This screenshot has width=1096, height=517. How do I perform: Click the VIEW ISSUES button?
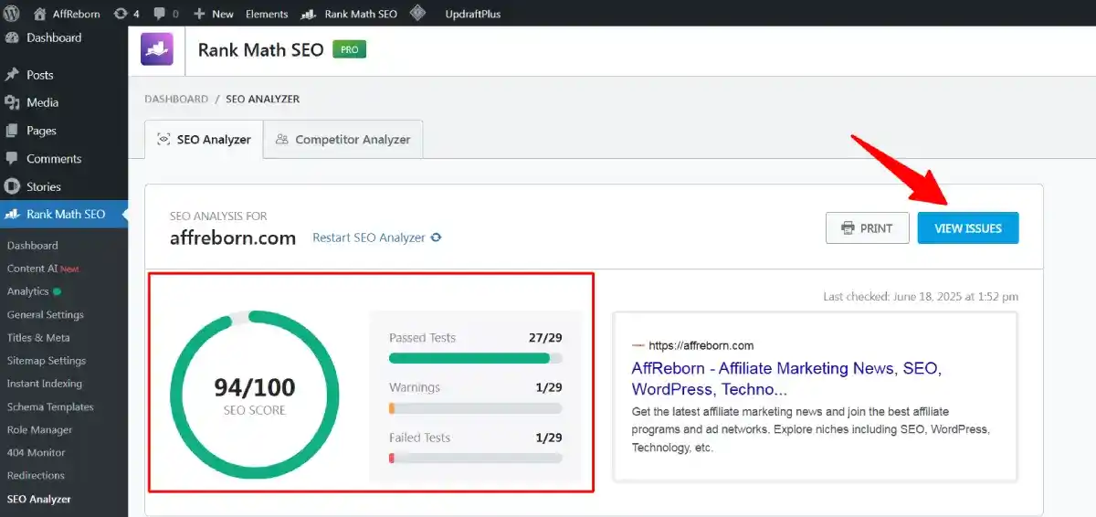point(968,228)
